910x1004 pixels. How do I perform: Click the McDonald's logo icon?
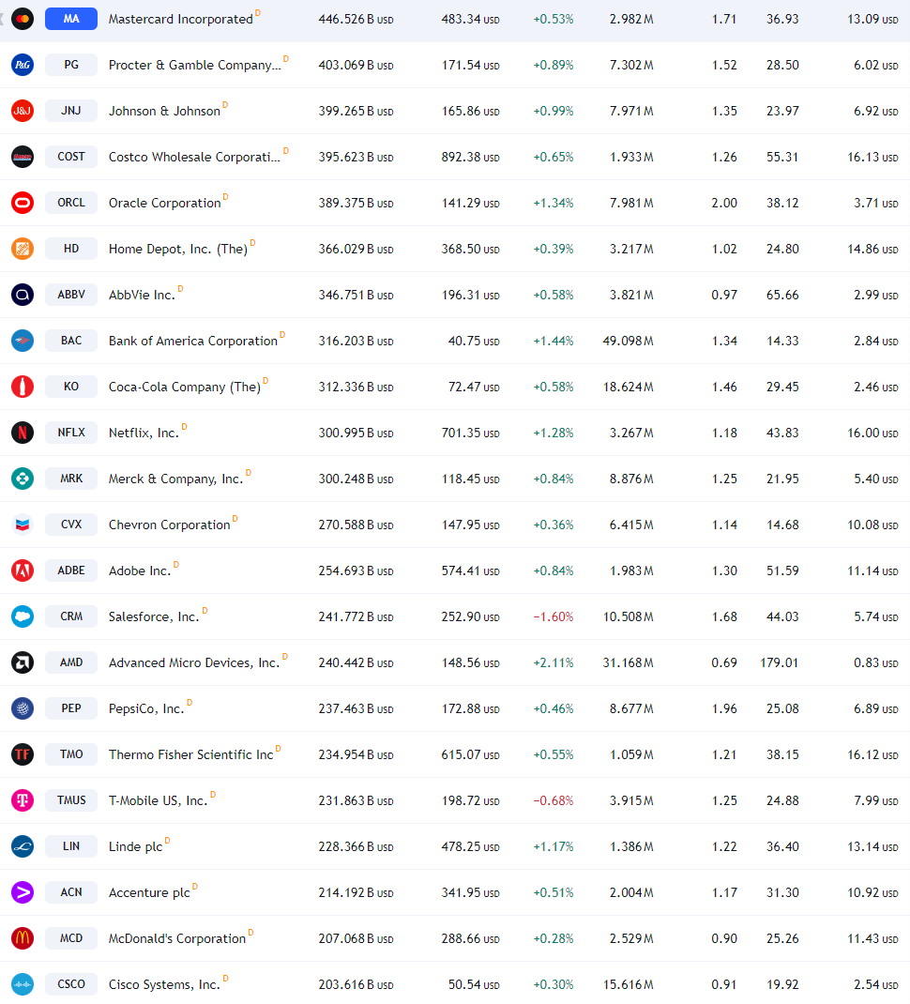(23, 938)
